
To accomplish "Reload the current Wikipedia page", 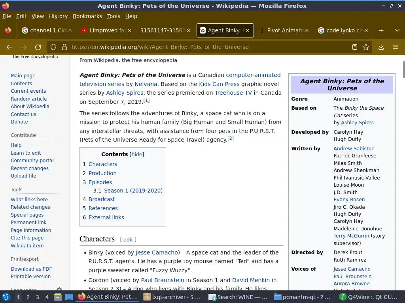I will pos(38,47).
